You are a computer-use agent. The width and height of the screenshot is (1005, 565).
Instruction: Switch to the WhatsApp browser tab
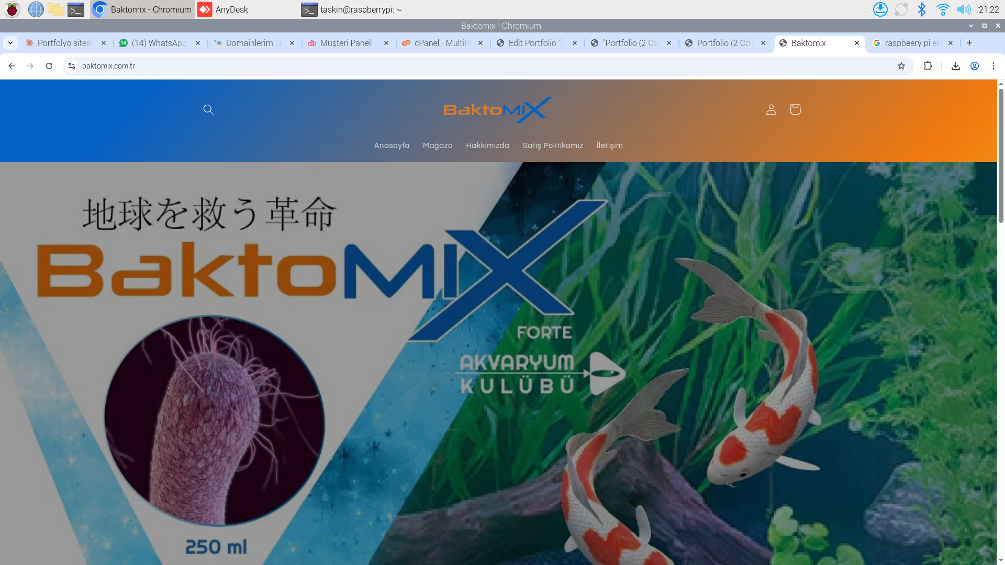click(157, 43)
